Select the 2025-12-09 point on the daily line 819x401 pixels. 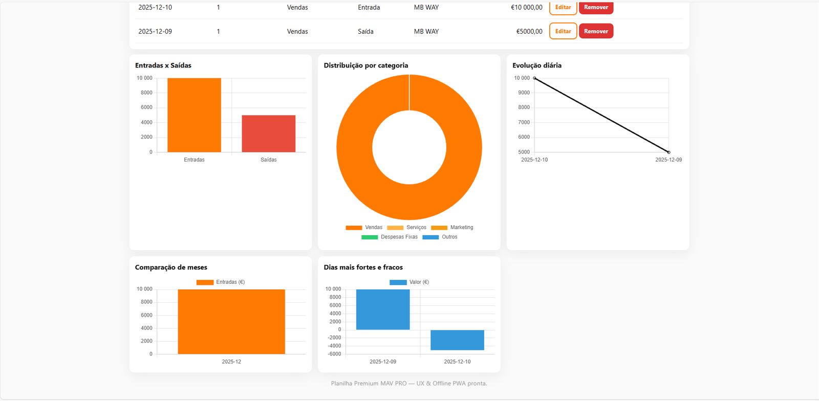pyautogui.click(x=669, y=152)
